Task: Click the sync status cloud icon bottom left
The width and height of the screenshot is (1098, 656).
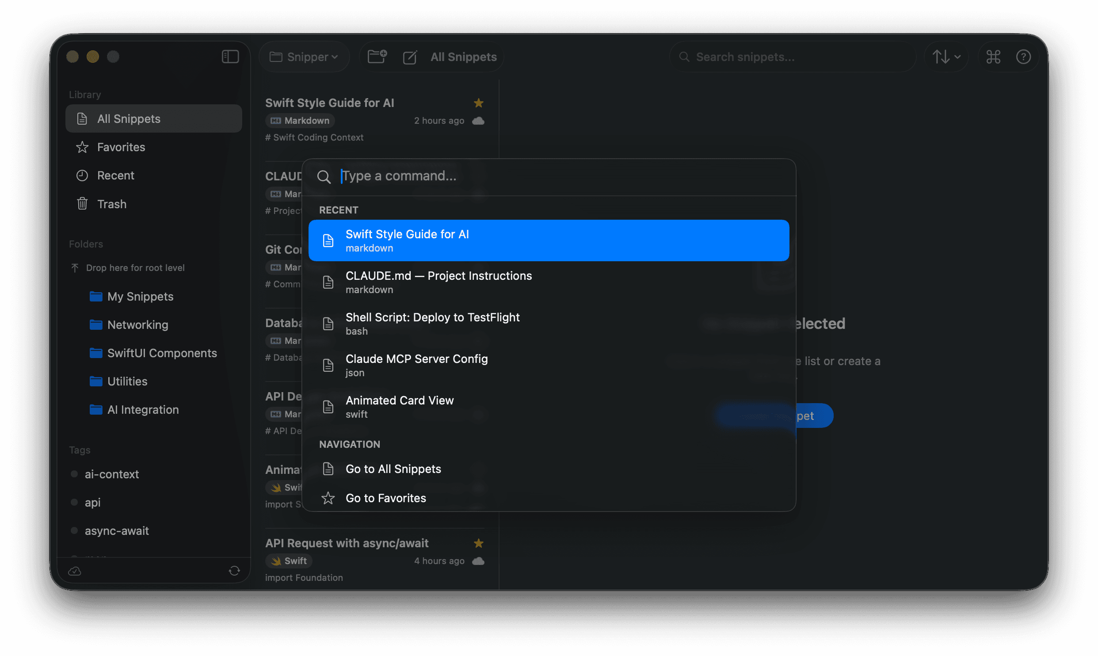Action: point(75,571)
